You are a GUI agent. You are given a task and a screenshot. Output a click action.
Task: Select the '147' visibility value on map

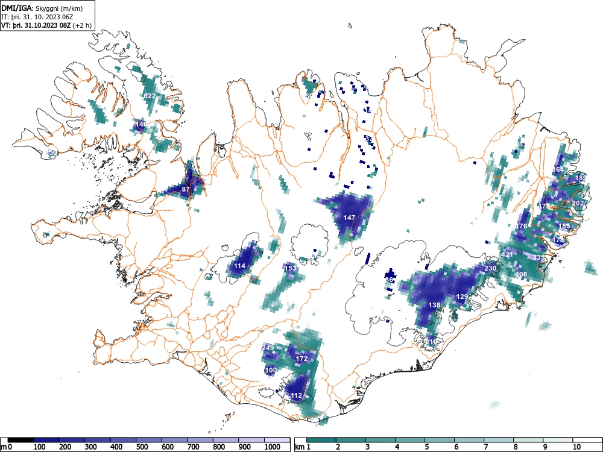[x=349, y=218]
